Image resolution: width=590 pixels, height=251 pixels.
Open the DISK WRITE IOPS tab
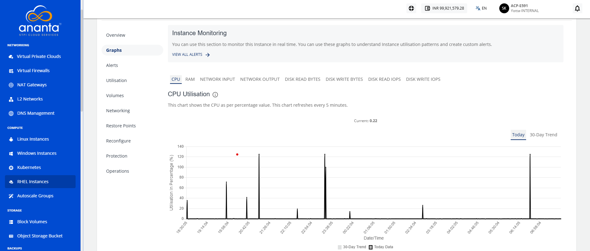[423, 79]
